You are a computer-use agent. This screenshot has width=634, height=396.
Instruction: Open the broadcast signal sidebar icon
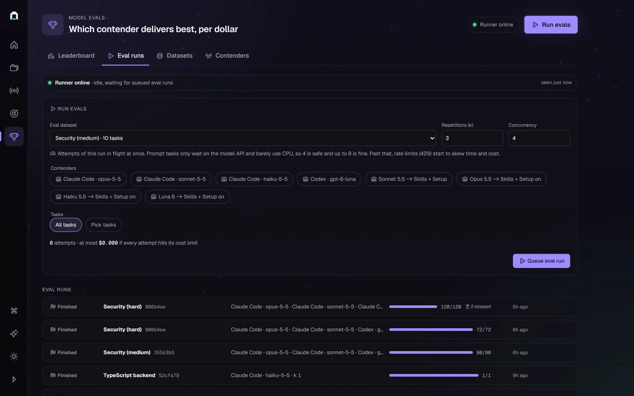14,91
